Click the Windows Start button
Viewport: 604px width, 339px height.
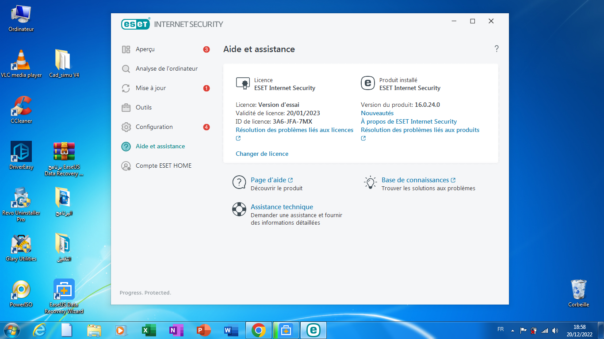click(11, 330)
